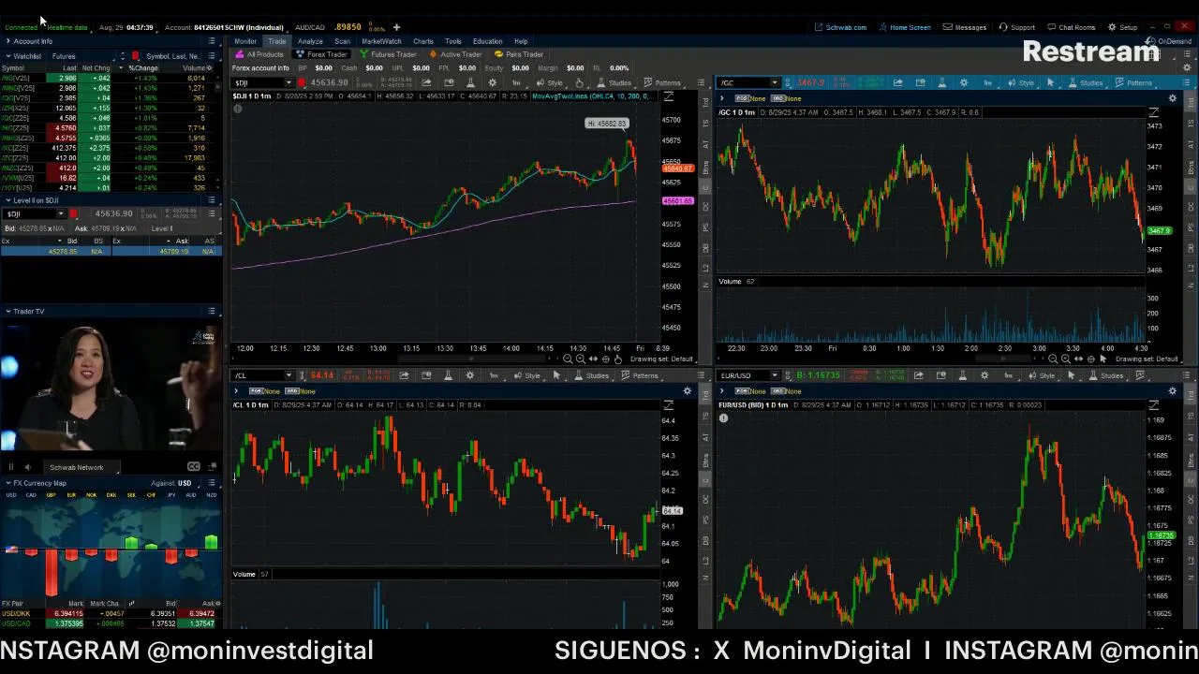1199x674 pixels.
Task: Go to the MarketWatch tab
Action: (x=381, y=41)
